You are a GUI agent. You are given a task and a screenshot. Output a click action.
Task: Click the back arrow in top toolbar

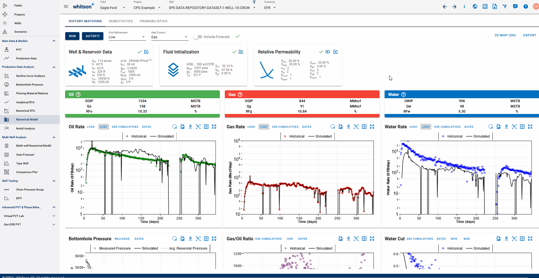[445, 7]
